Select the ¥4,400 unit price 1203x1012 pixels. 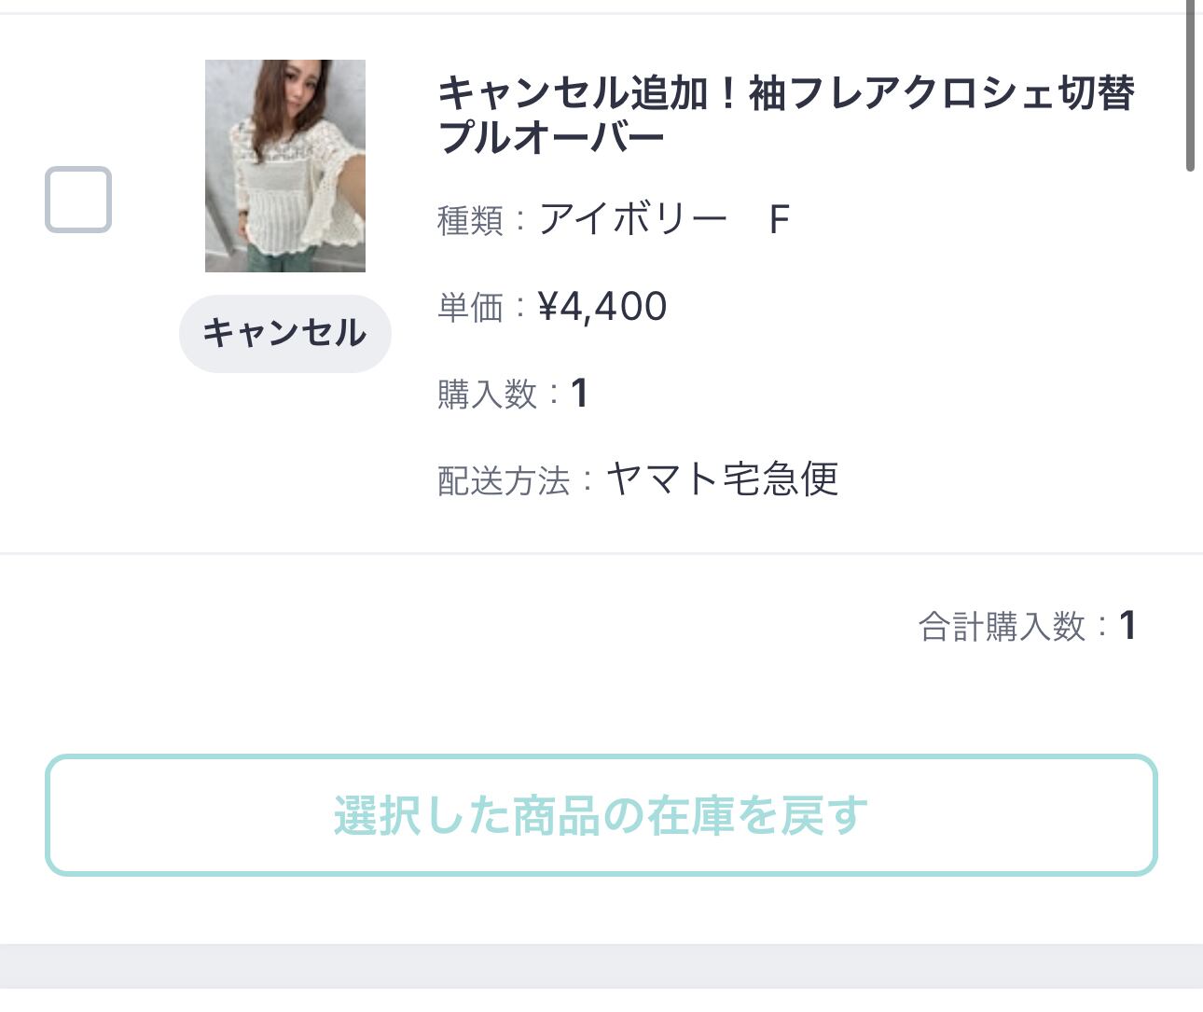tap(602, 307)
